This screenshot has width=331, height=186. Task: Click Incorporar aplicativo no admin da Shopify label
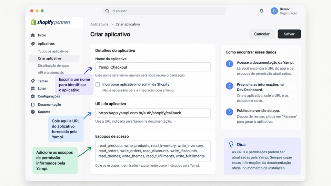(136, 84)
